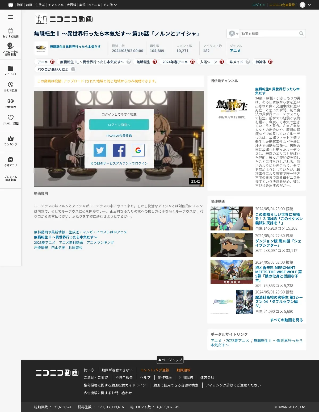Click the ページトップ button
319x412 pixels.
point(170,360)
